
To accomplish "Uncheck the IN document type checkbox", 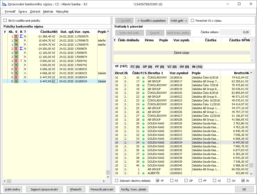I will pos(243,181).
